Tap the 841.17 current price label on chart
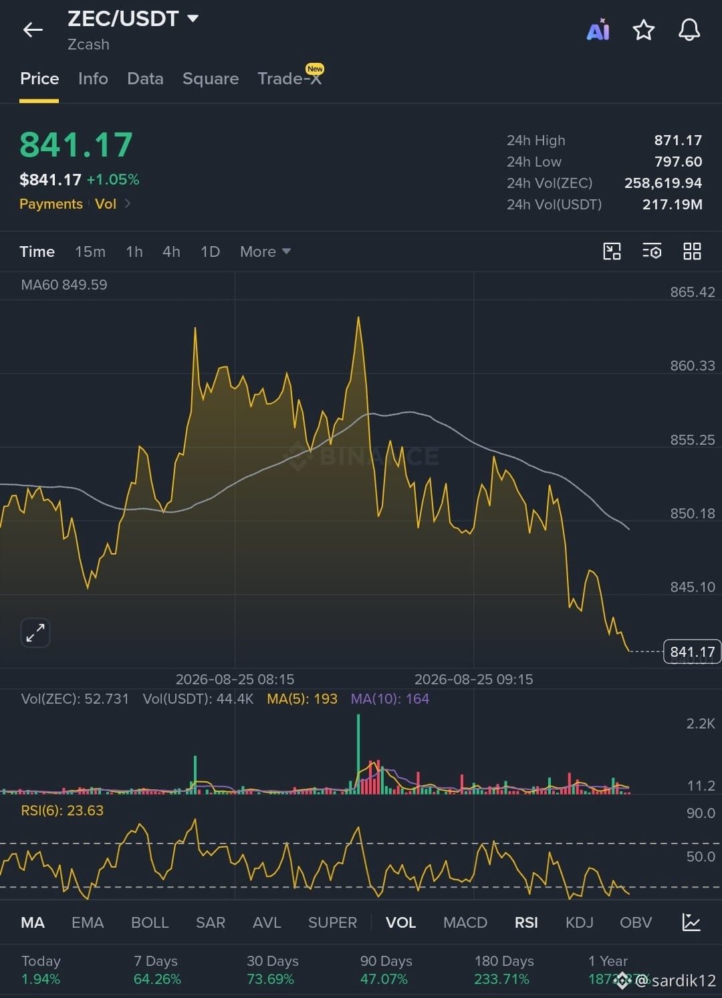The image size is (722, 998). tap(692, 652)
